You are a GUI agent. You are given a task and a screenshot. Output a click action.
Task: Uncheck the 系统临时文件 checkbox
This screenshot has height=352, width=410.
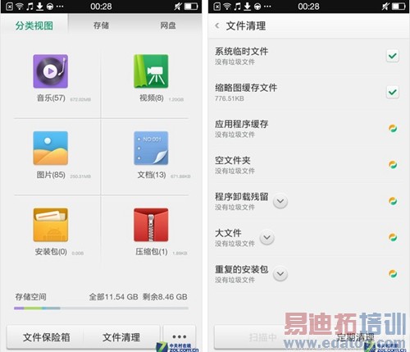click(x=393, y=56)
